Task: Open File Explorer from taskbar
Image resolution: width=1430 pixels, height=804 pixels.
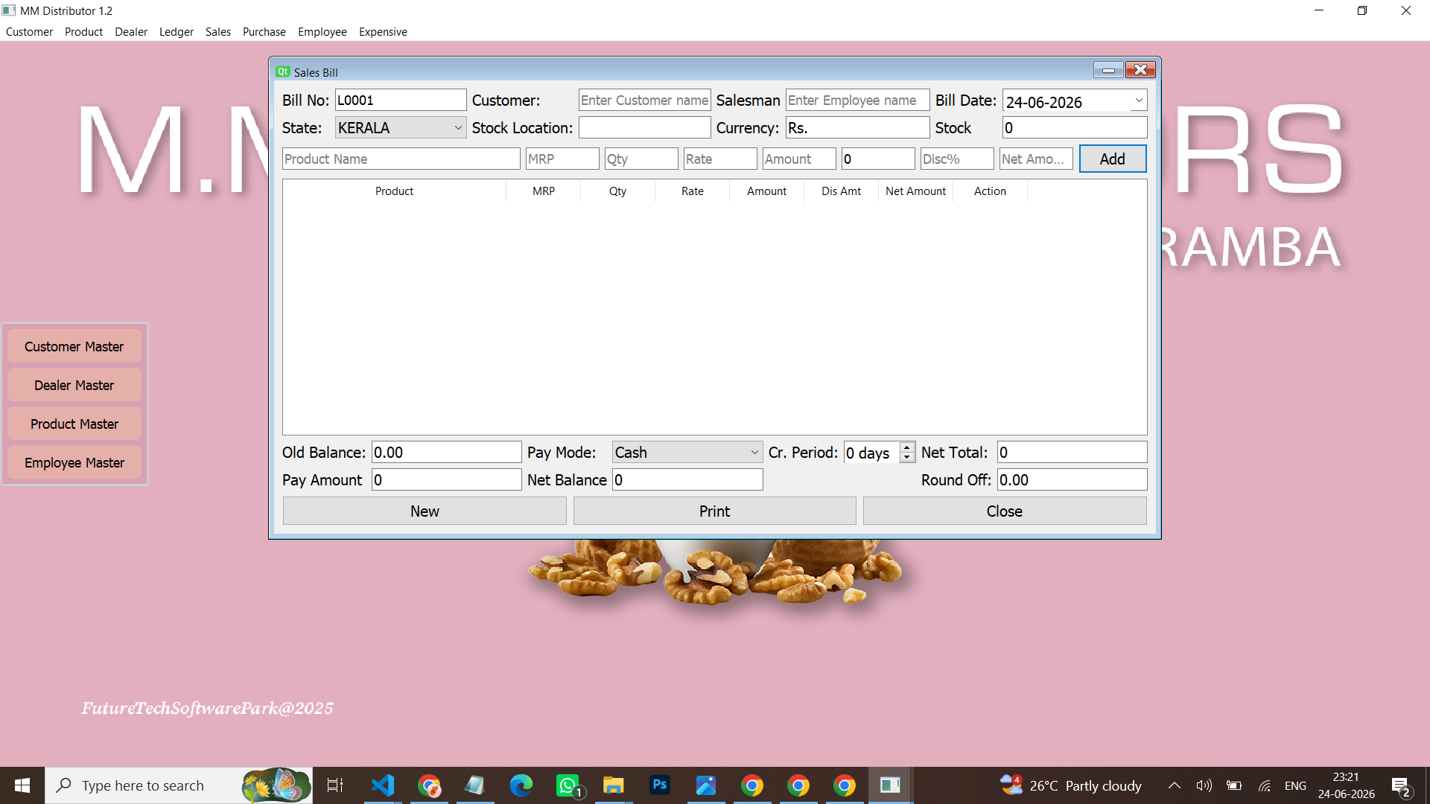Action: (x=613, y=785)
